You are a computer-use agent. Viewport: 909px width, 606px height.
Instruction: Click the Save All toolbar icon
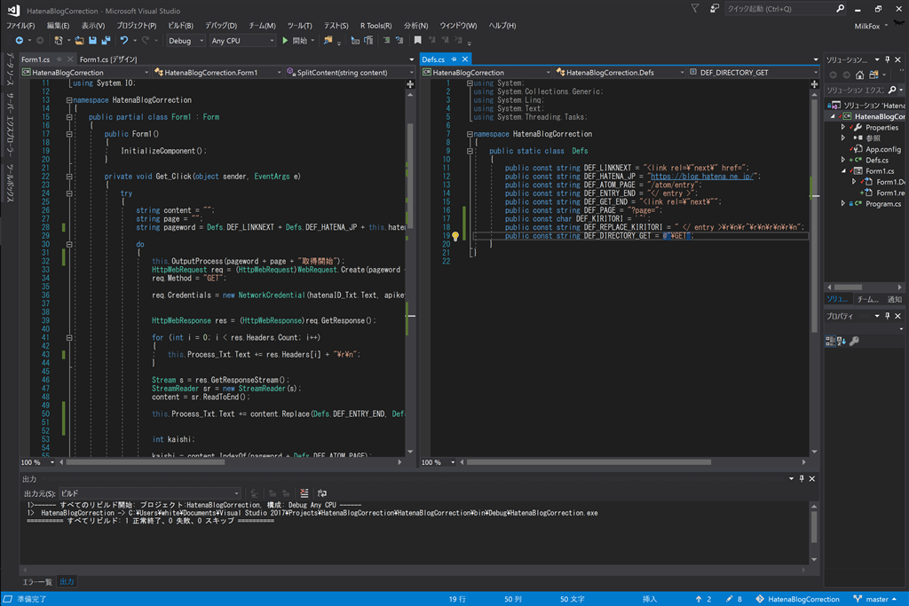point(107,41)
